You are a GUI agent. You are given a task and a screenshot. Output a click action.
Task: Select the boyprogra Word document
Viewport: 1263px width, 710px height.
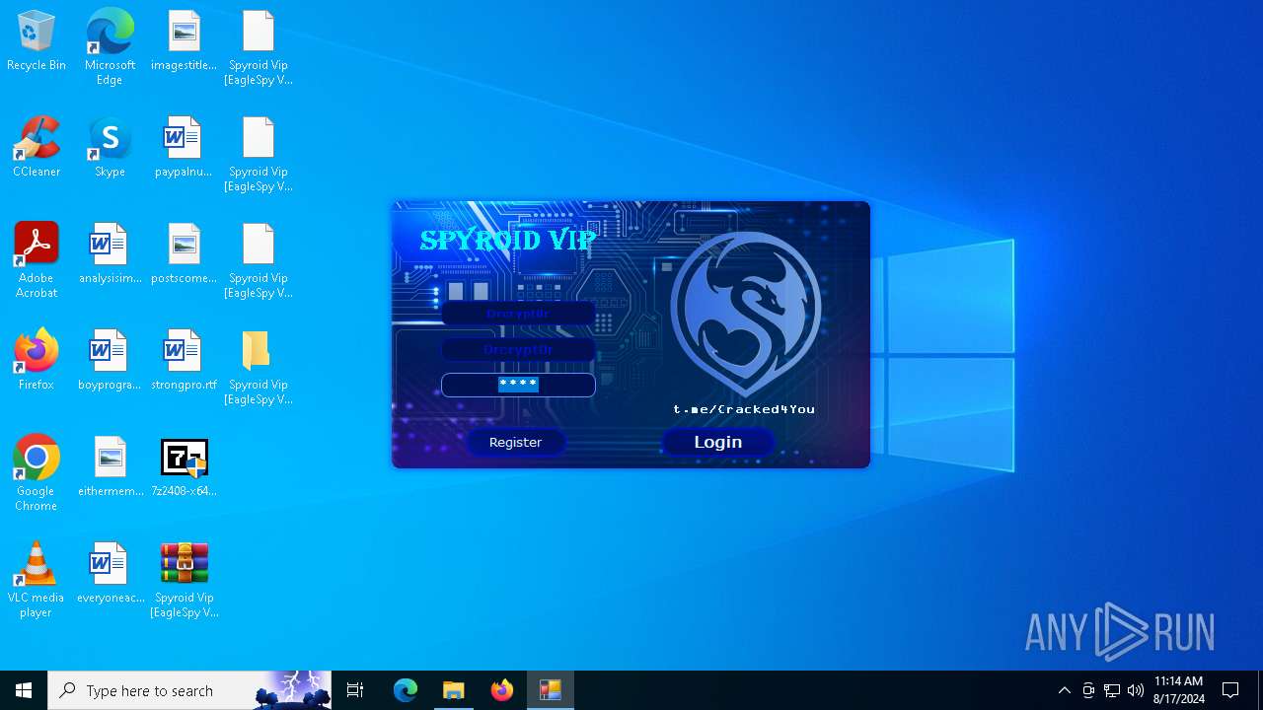[110, 361]
